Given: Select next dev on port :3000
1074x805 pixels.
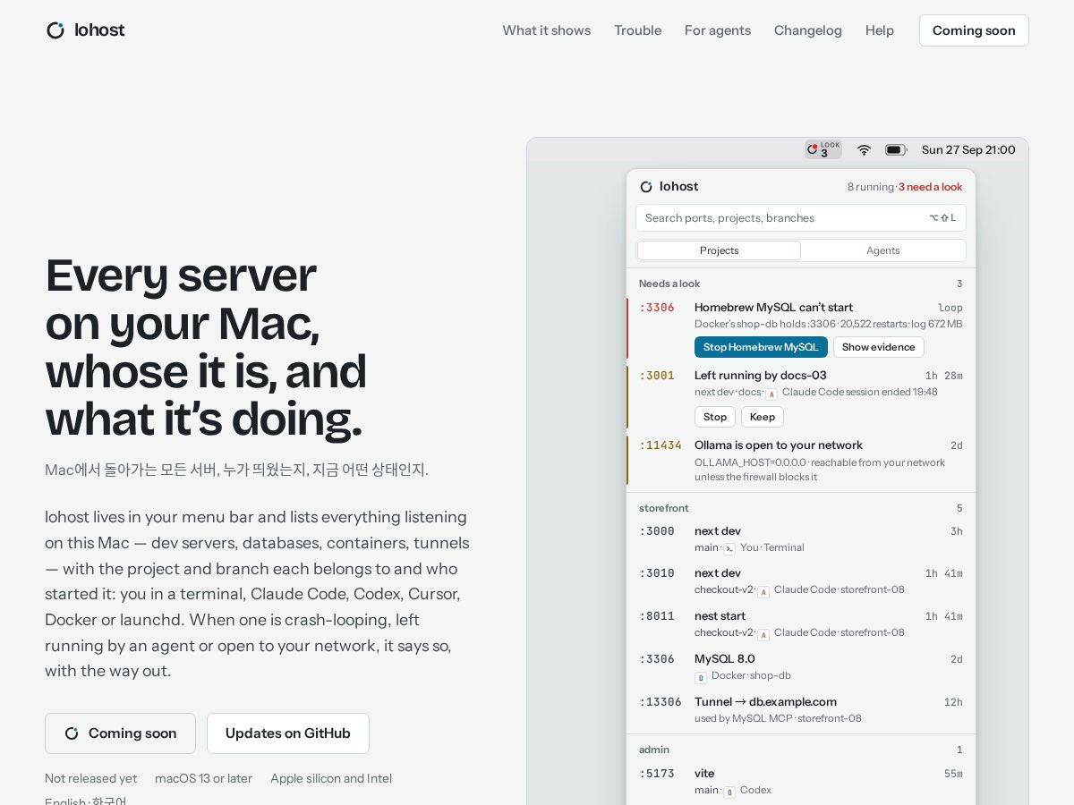Looking at the screenshot, I should click(801, 538).
